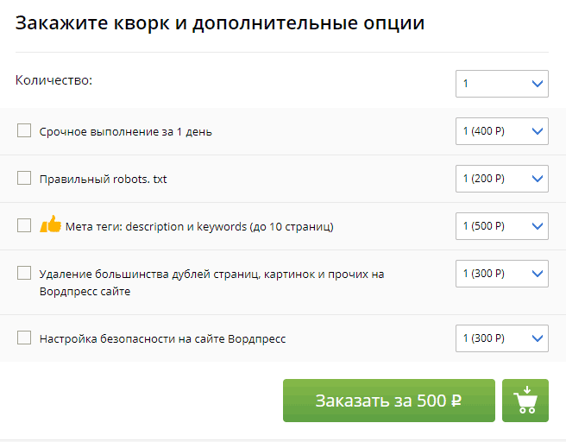Select the Удаление большинства дублей страниц checkbox
This screenshot has height=442, width=566.
click(x=24, y=273)
